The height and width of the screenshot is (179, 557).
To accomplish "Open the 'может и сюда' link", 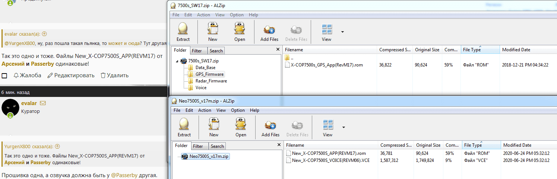I will (x=124, y=43).
